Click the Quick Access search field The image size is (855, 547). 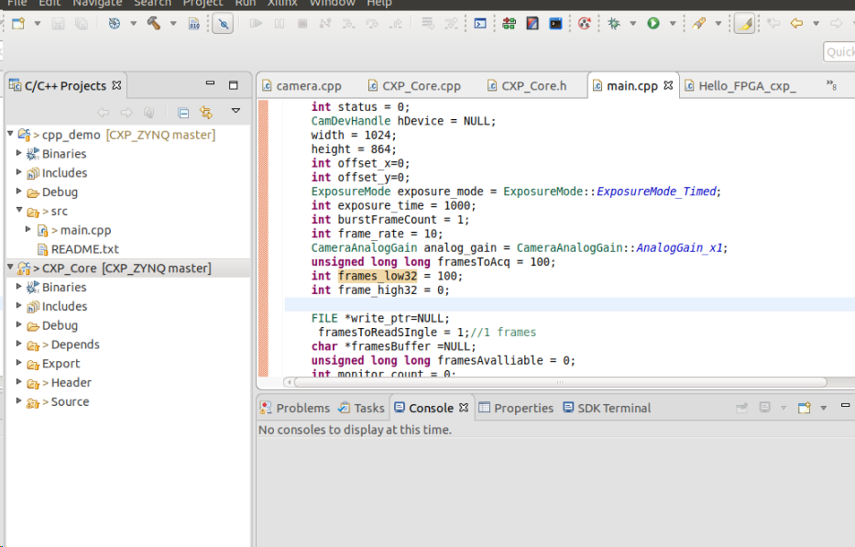point(839,52)
